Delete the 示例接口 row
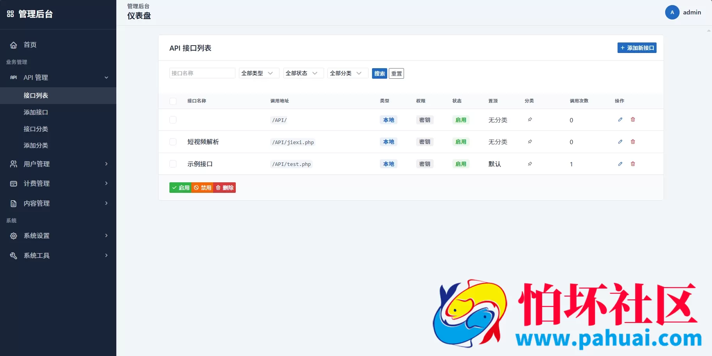Image resolution: width=712 pixels, height=356 pixels. click(x=633, y=164)
